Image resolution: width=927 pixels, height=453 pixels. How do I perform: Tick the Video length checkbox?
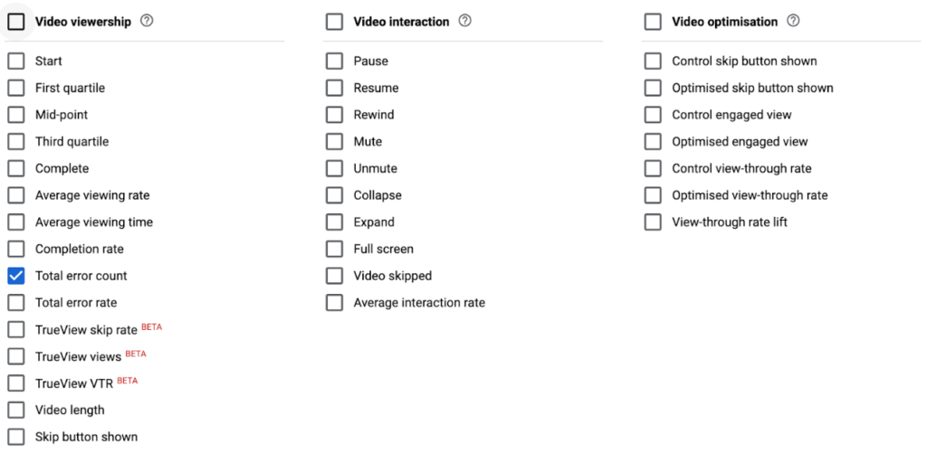tap(16, 411)
